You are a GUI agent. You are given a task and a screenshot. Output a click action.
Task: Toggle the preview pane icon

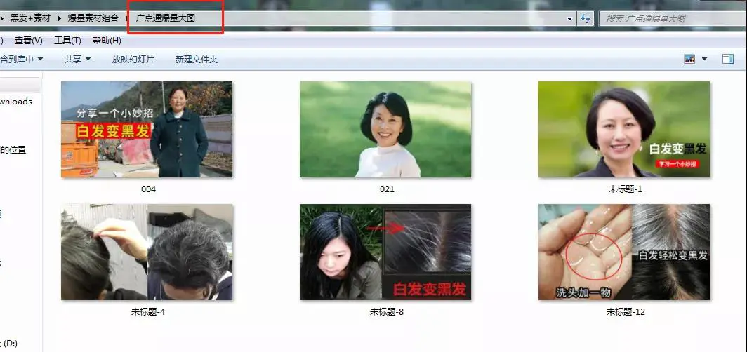pos(728,60)
